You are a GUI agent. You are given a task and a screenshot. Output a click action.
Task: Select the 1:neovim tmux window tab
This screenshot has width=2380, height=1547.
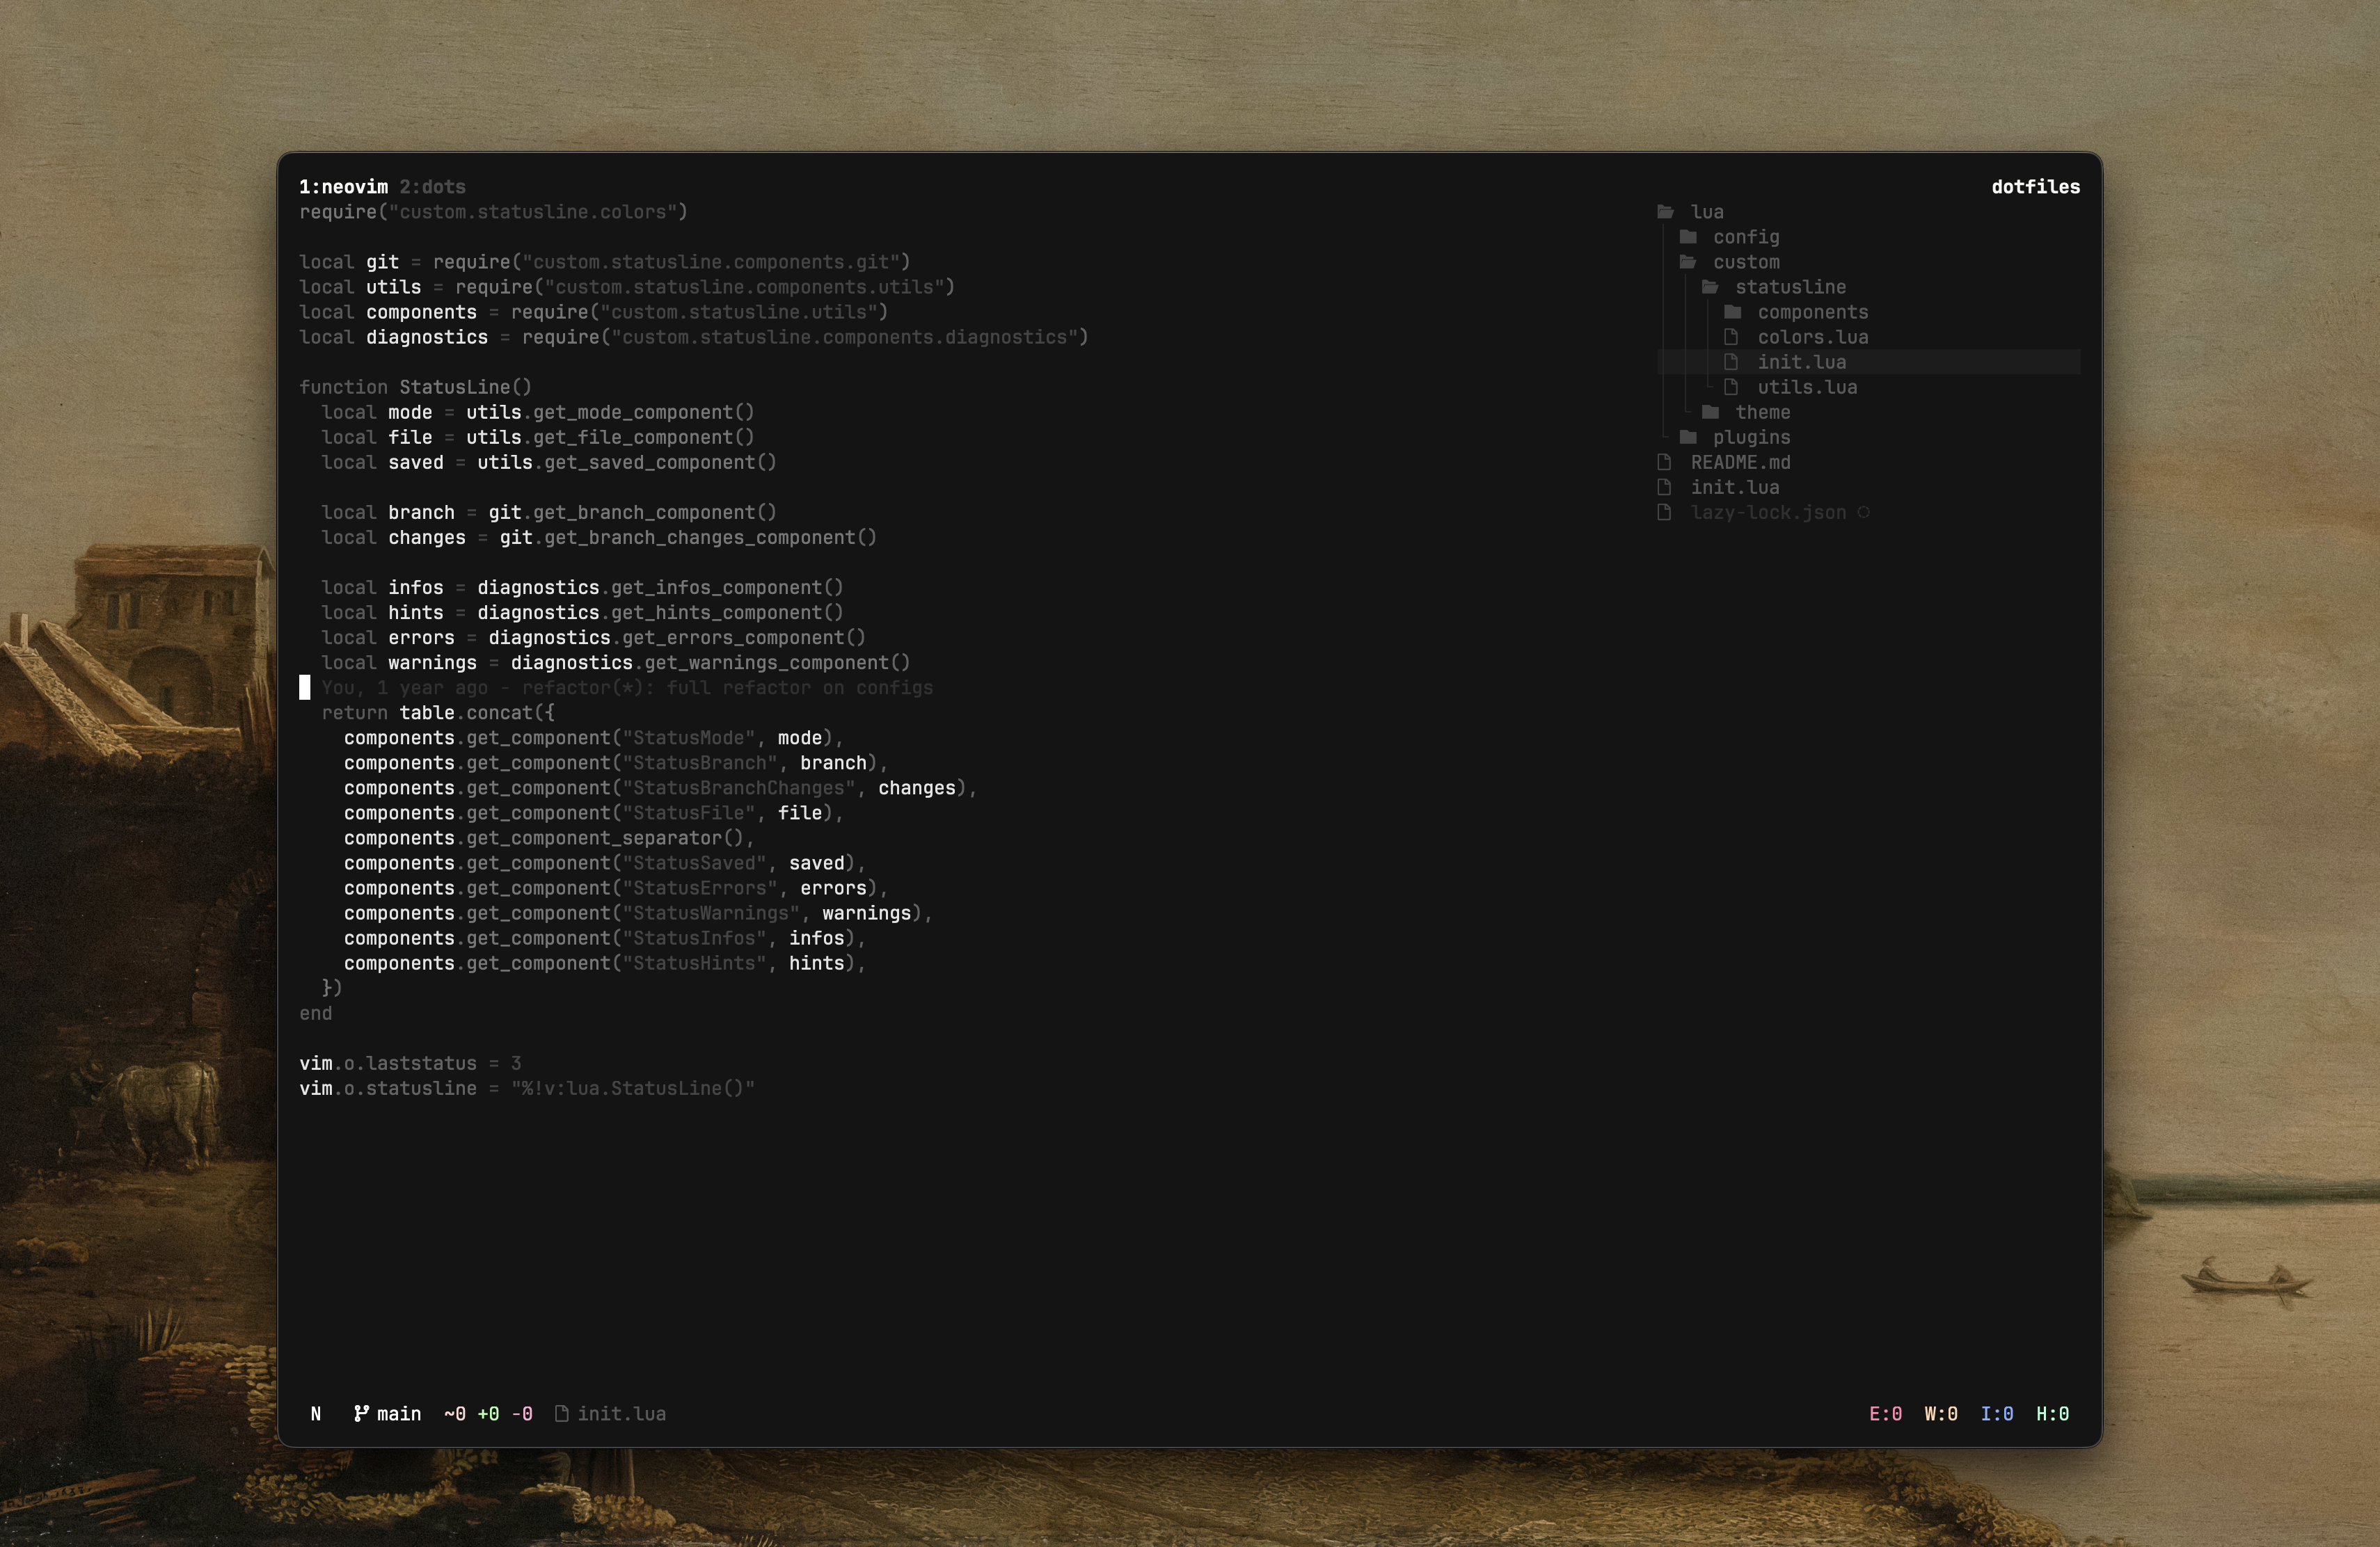[343, 187]
